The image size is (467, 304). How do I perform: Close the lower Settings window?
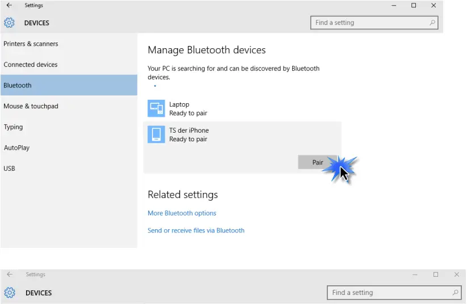457,275
